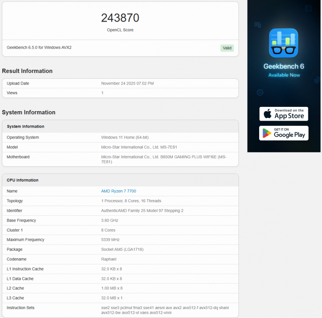Select the 5339 MHz Maximum Frequency value
Viewport: 322px width, 318px height.
[111, 240]
